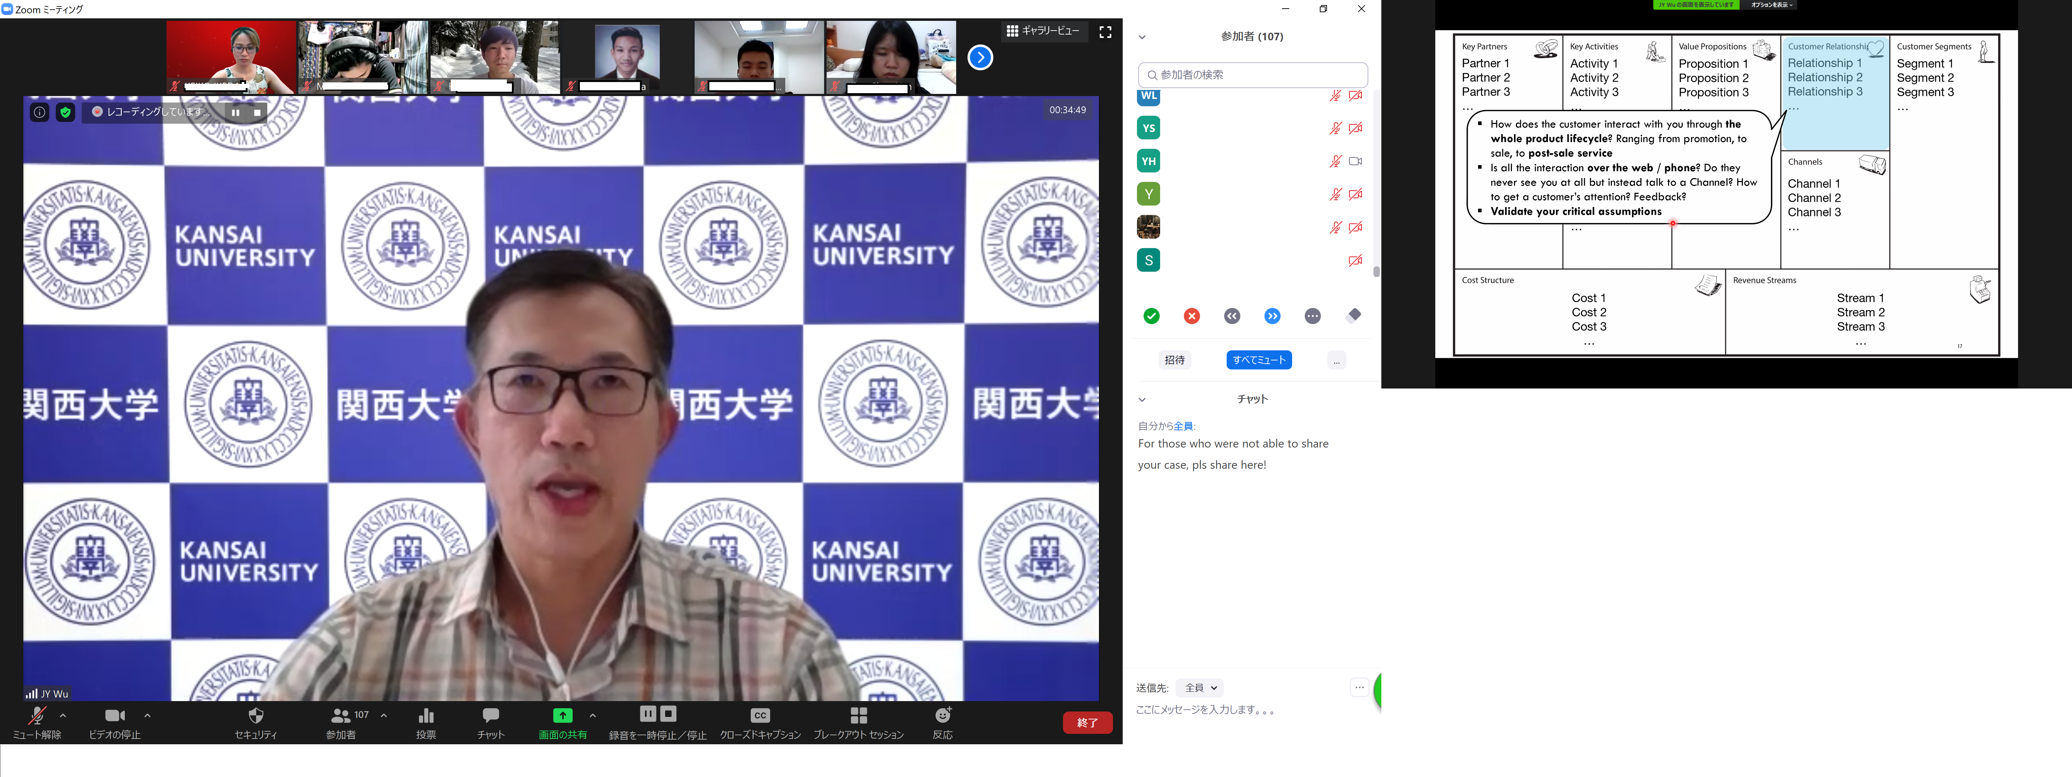
Task: Select participant YH avatar
Action: (x=1149, y=161)
